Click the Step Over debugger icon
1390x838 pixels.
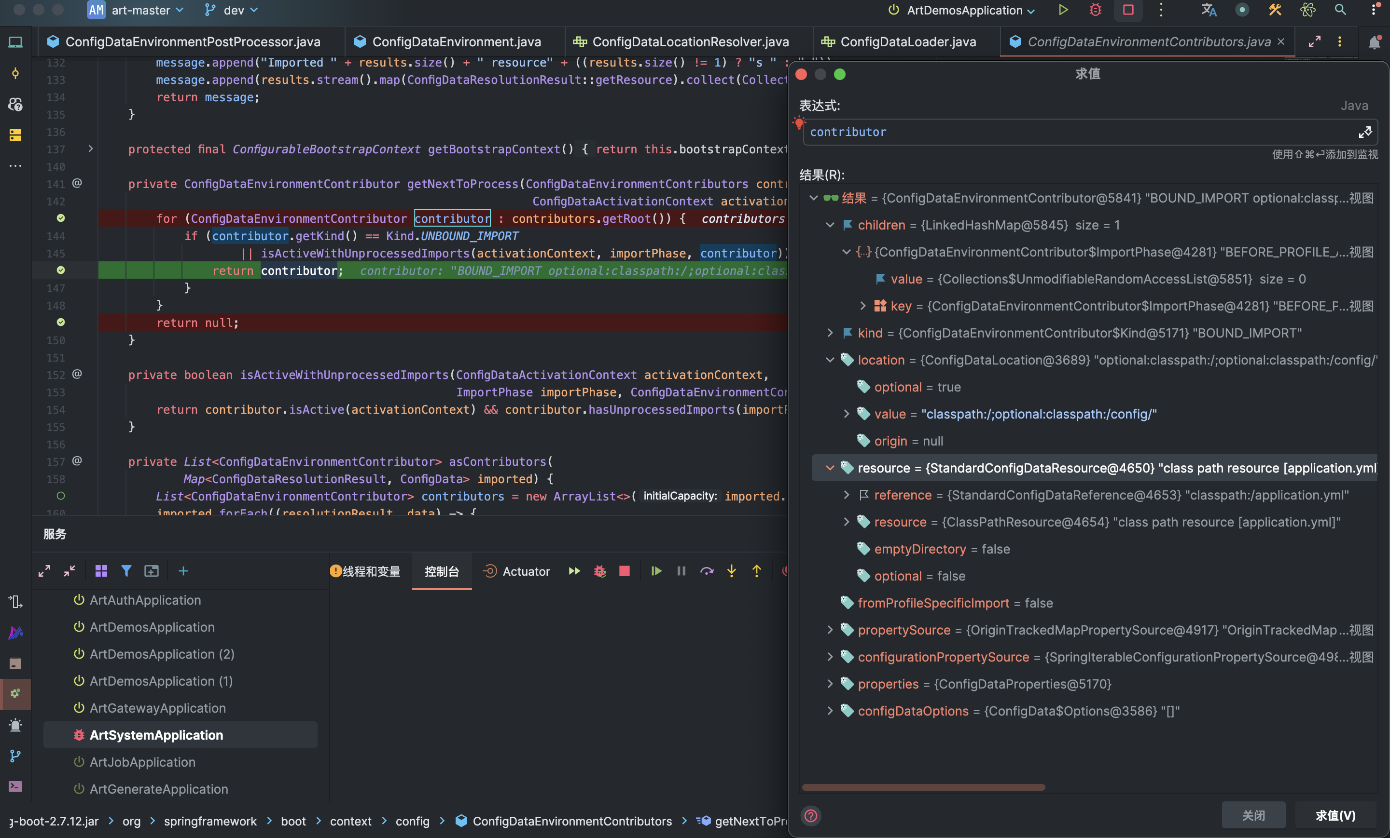[x=706, y=571]
